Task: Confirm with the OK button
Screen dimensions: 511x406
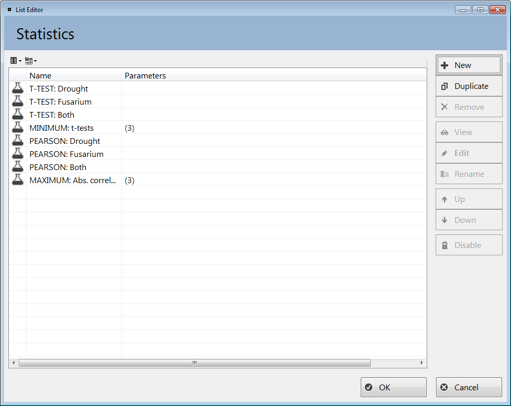Action: pos(393,387)
